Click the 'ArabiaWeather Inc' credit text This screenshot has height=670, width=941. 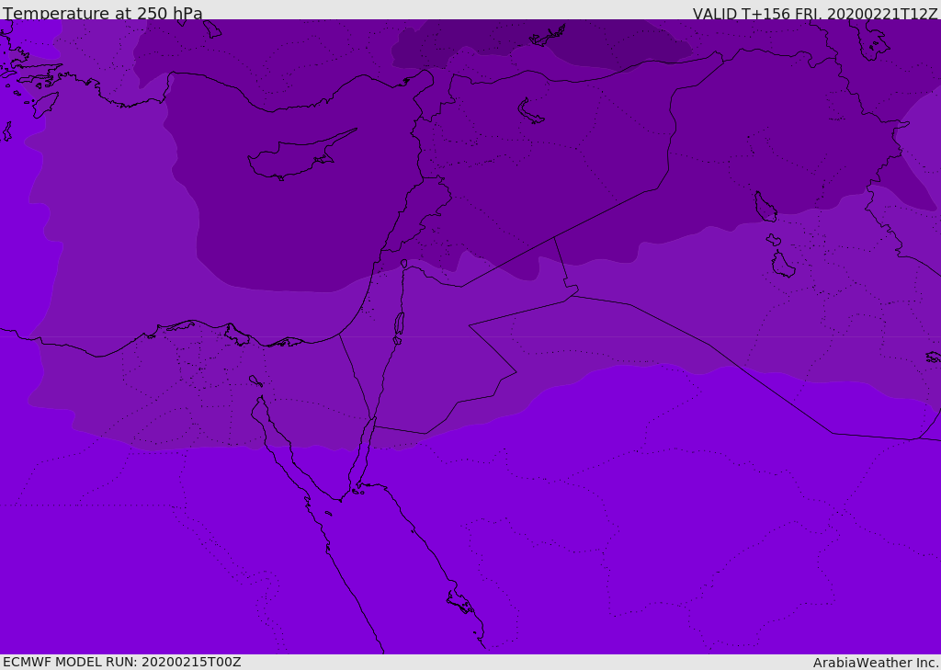pyautogui.click(x=876, y=663)
